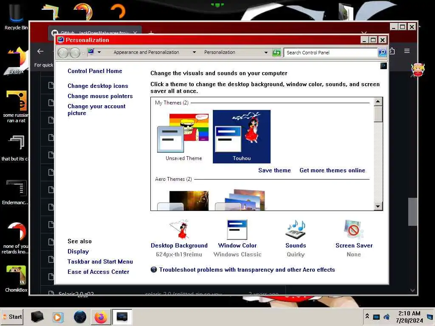Open the ChomikBox desktop icon

click(16, 278)
